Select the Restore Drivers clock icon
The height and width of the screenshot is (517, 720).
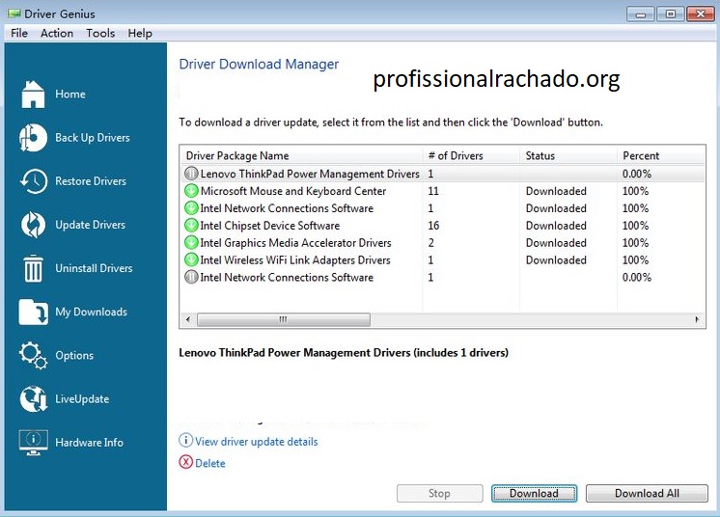point(33,181)
